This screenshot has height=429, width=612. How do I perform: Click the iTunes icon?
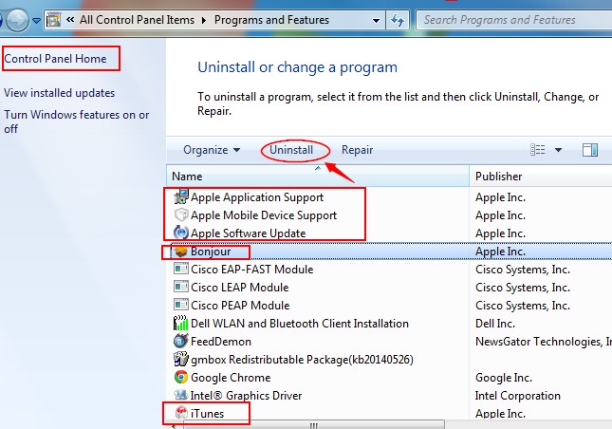[x=181, y=413]
